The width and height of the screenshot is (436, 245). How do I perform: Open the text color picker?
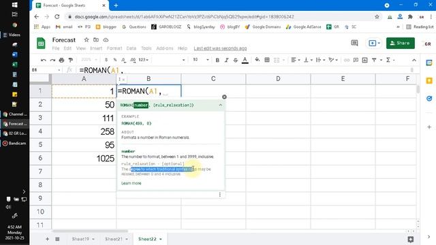245,60
